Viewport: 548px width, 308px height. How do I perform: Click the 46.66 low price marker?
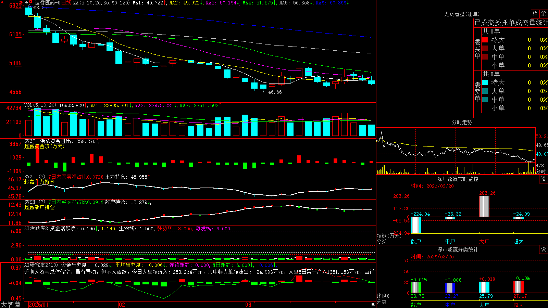[275, 92]
